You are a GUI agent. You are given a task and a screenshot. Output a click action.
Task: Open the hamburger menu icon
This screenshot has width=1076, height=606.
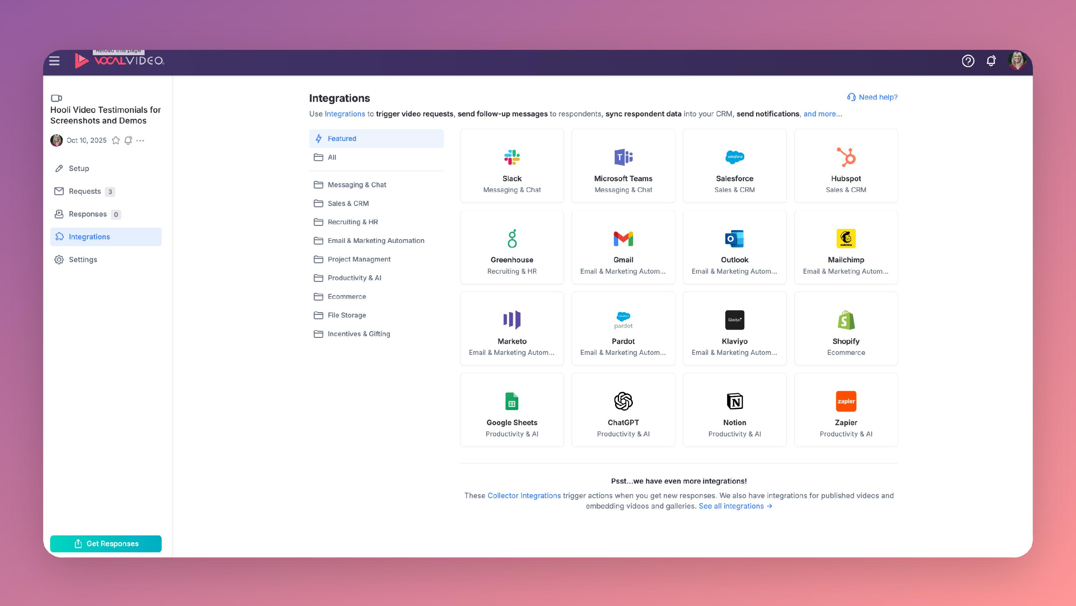point(54,61)
